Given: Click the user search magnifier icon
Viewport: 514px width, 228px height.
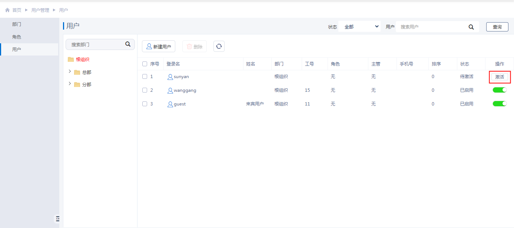Looking at the screenshot, I should [471, 27].
